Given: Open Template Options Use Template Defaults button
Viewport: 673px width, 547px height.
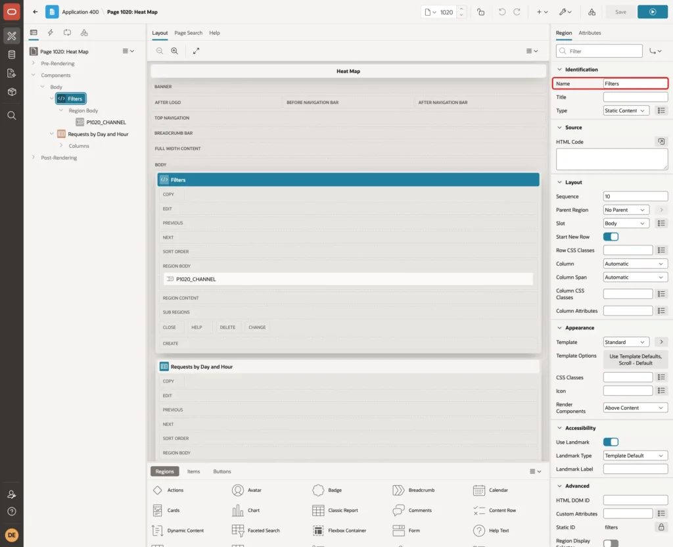Looking at the screenshot, I should [x=636, y=360].
